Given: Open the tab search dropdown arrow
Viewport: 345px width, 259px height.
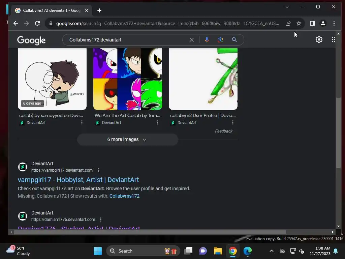Looking at the screenshot, I should 287,7.
